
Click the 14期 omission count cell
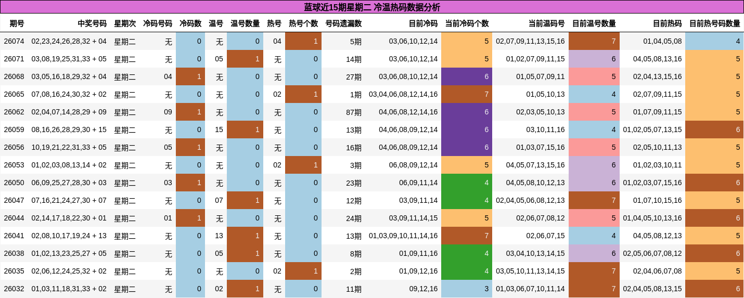click(354, 59)
